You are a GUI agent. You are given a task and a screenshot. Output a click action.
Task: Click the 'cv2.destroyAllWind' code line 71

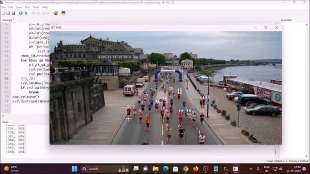coord(31,101)
